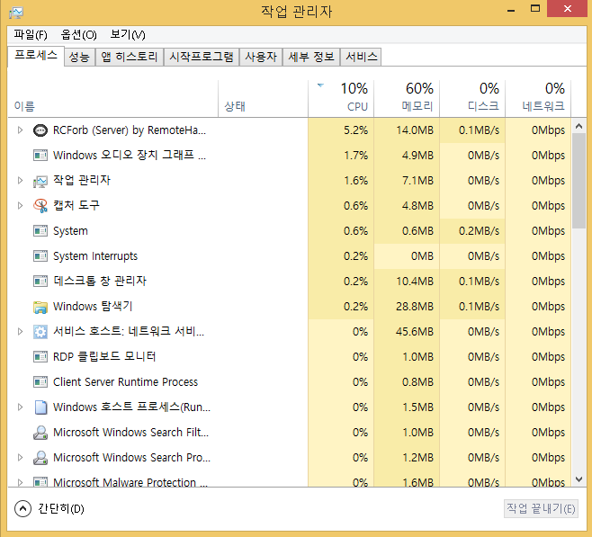Click the scrollbar up arrow
This screenshot has height=537, width=592.
[x=579, y=127]
